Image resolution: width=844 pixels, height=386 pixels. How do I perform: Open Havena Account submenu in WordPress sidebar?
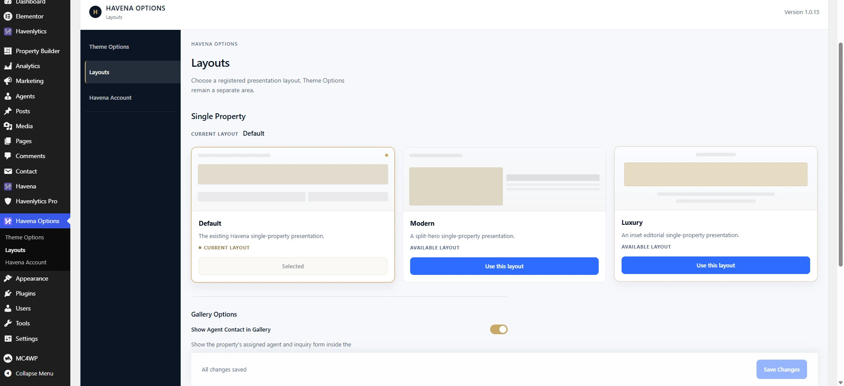click(26, 262)
